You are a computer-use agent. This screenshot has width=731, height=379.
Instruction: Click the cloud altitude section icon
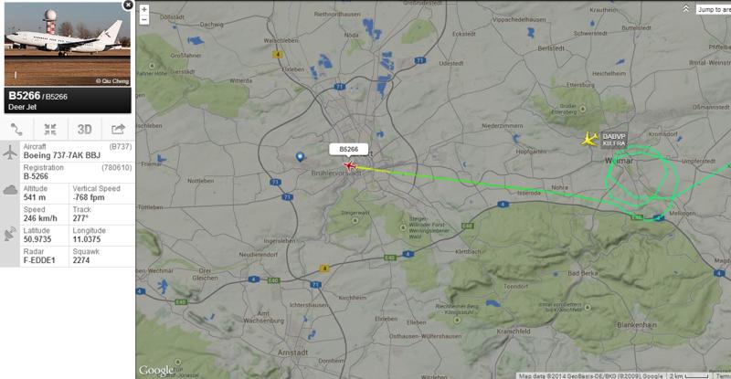[10, 190]
